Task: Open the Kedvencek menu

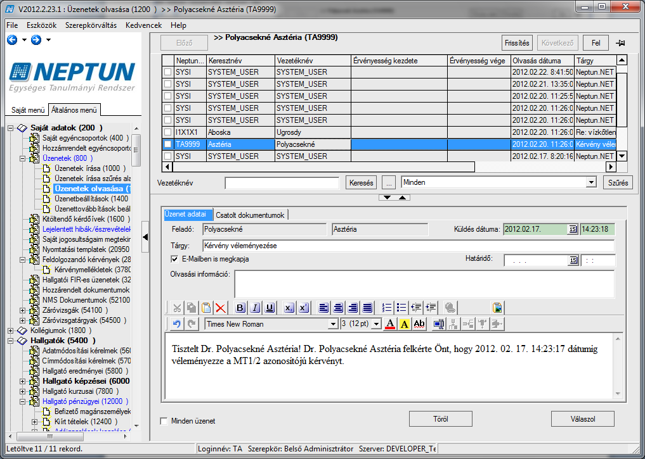Action: point(143,25)
